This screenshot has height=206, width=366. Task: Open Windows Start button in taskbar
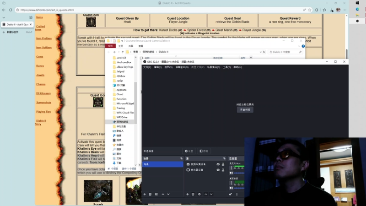click(357, 3)
